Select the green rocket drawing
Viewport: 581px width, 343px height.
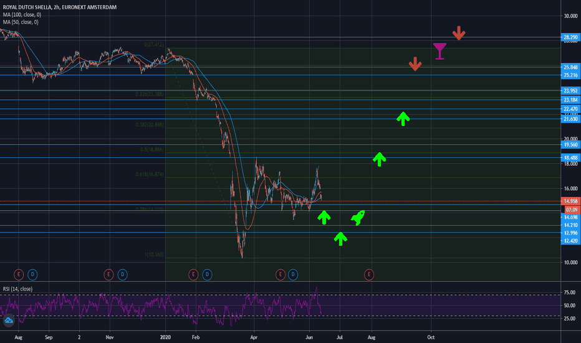(358, 218)
